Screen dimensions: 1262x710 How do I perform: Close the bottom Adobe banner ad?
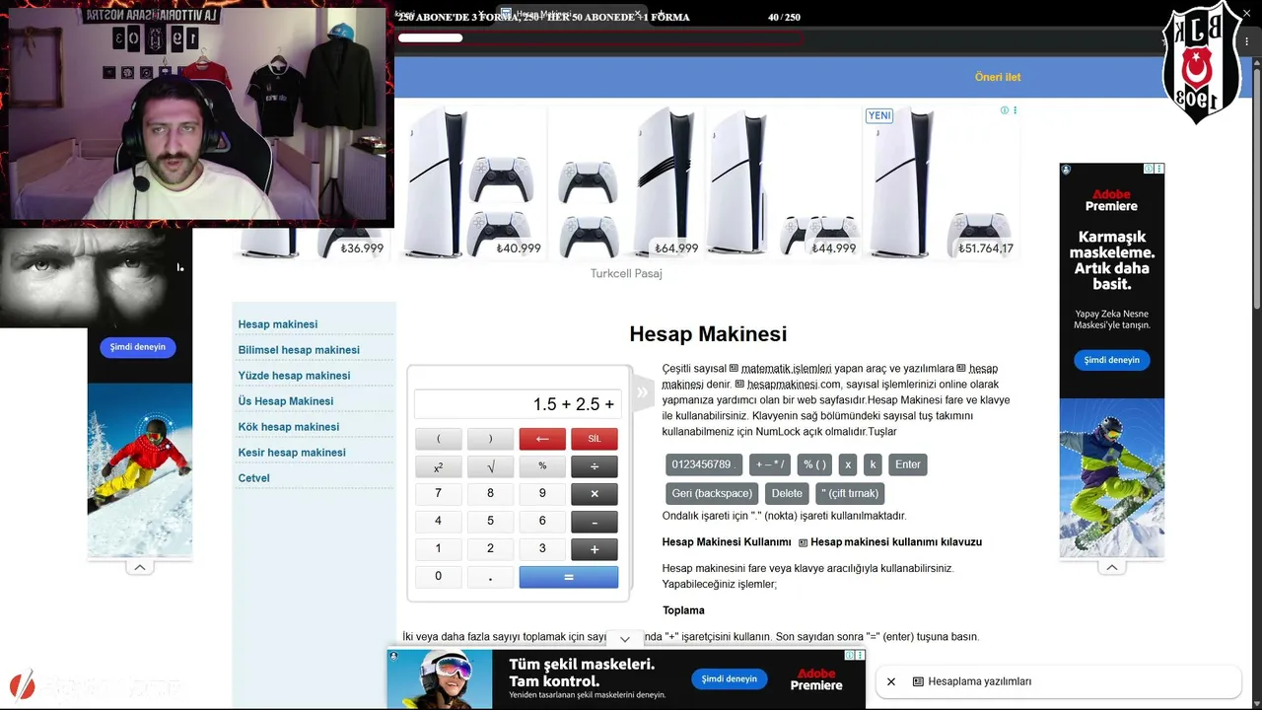coord(861,655)
